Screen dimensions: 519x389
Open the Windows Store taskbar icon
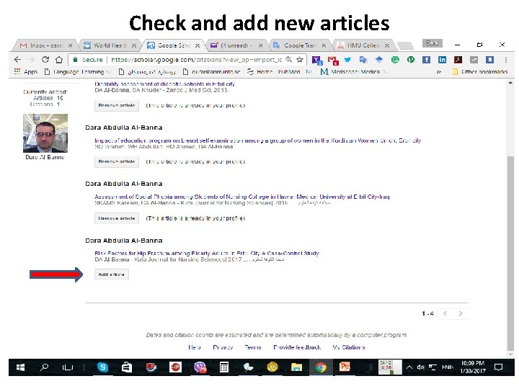point(126,367)
